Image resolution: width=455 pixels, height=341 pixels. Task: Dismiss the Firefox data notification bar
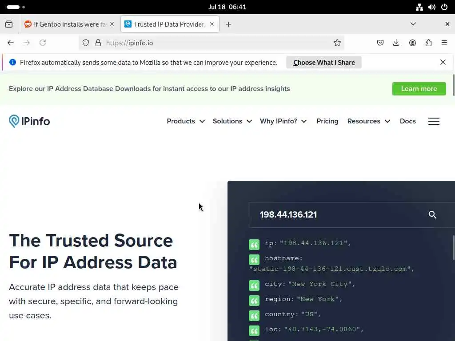click(x=443, y=62)
